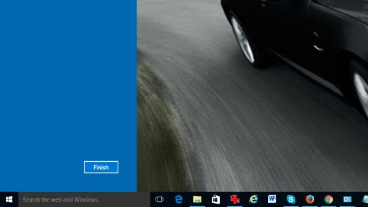Image resolution: width=368 pixels, height=207 pixels.
Task: Launch Firefox from the taskbar
Action: pos(310,200)
